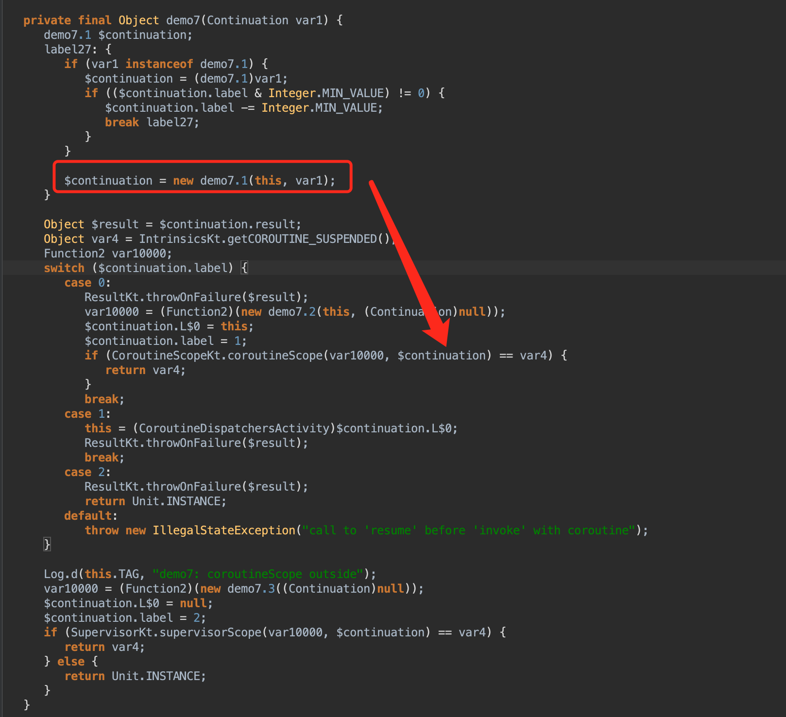Click the 'CoroutineDispatchersActivity' cast type

[234, 428]
